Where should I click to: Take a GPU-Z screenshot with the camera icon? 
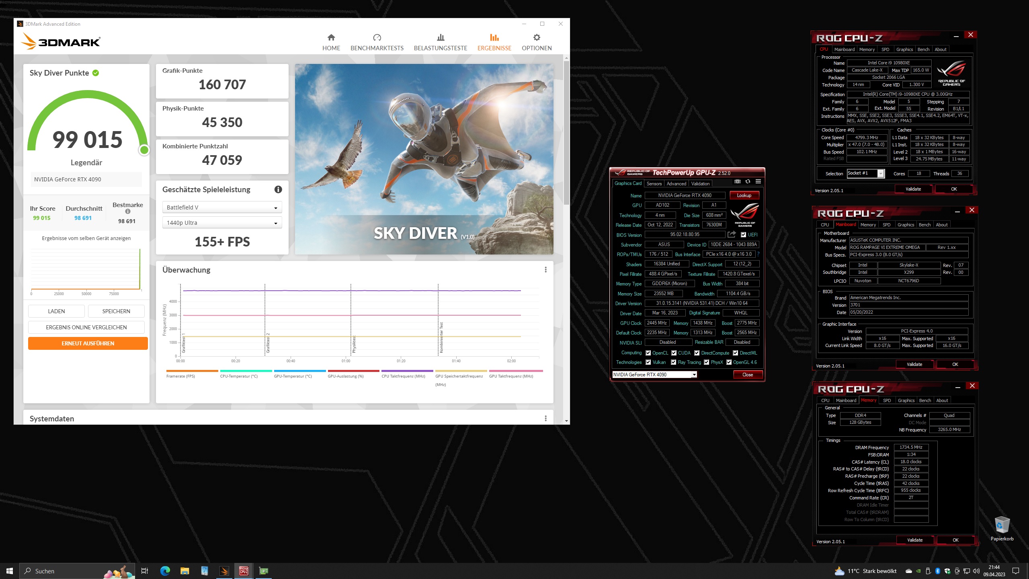pyautogui.click(x=737, y=182)
